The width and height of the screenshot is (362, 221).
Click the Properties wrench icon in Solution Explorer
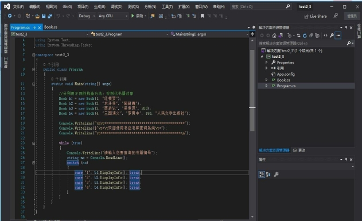click(332, 36)
